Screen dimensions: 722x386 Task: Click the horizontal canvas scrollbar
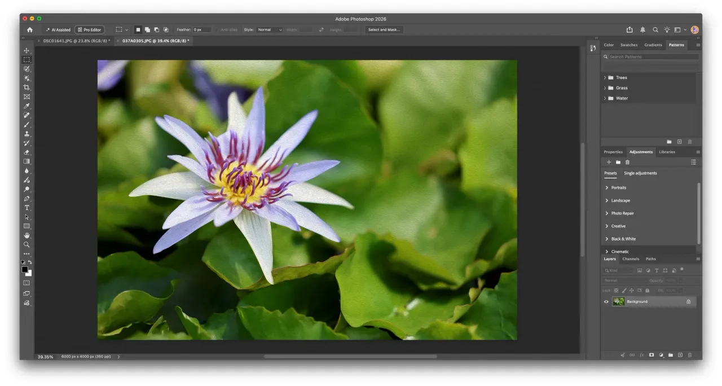point(350,357)
